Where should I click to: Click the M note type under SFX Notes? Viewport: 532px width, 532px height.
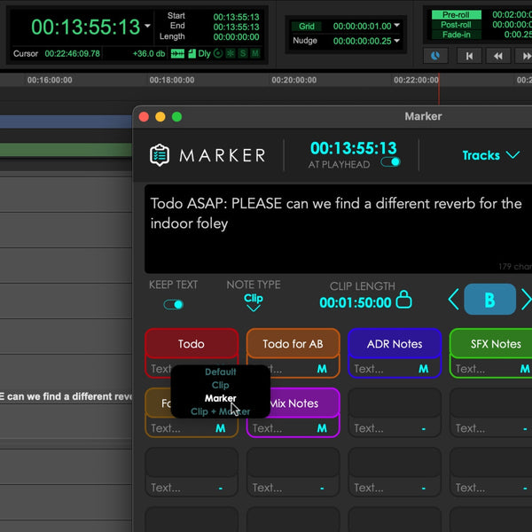(x=525, y=369)
